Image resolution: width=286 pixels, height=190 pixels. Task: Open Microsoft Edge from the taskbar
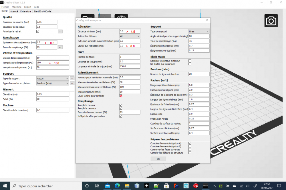point(117,186)
